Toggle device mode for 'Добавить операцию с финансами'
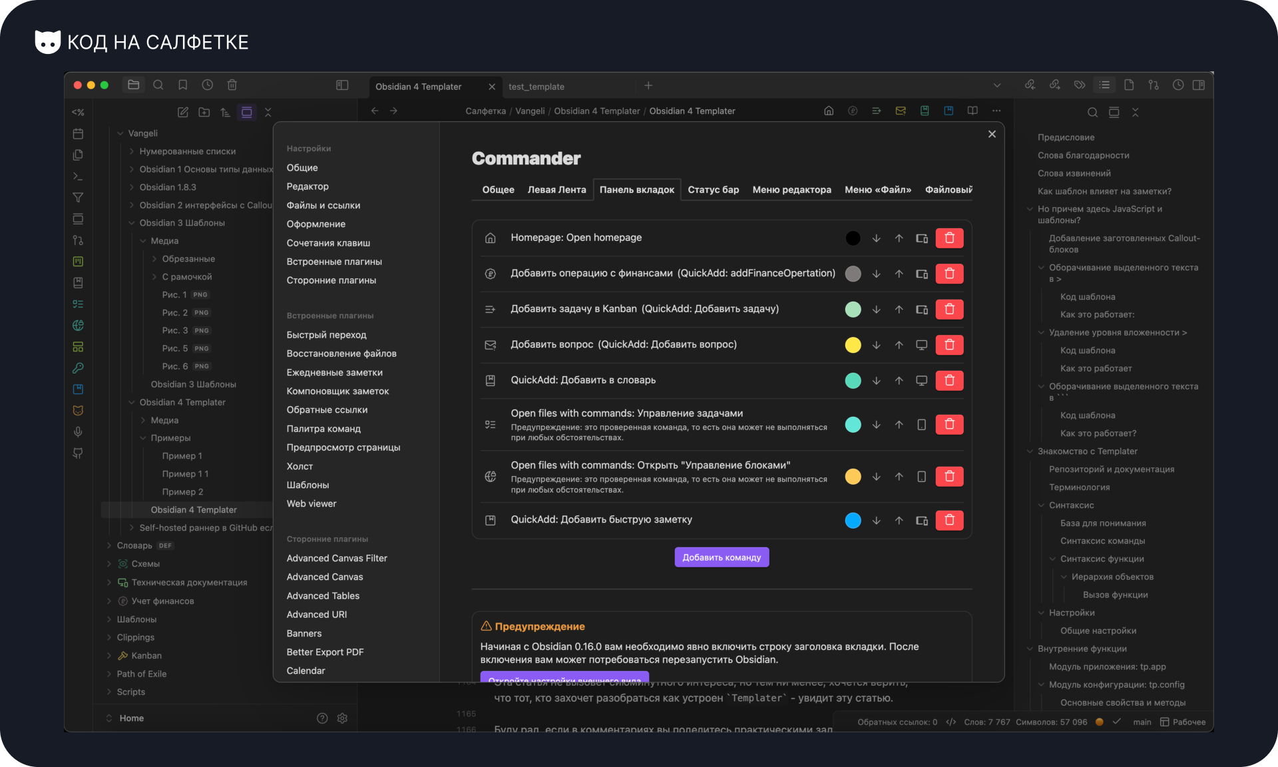1278x767 pixels. tap(921, 274)
